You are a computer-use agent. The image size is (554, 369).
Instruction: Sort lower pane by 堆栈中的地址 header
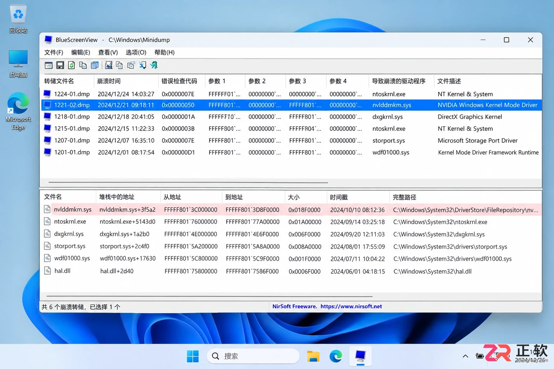[128, 197]
